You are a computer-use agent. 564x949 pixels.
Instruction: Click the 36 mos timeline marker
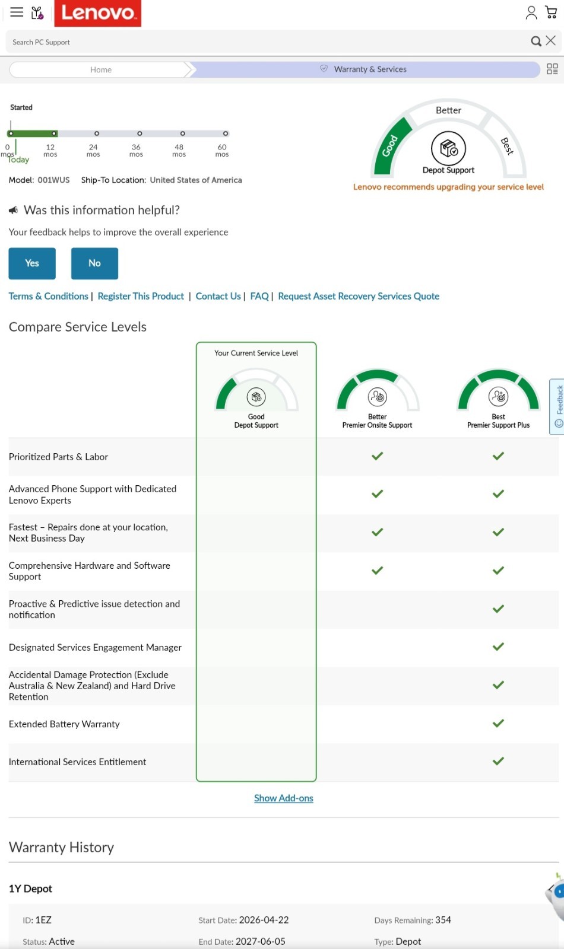click(x=140, y=133)
